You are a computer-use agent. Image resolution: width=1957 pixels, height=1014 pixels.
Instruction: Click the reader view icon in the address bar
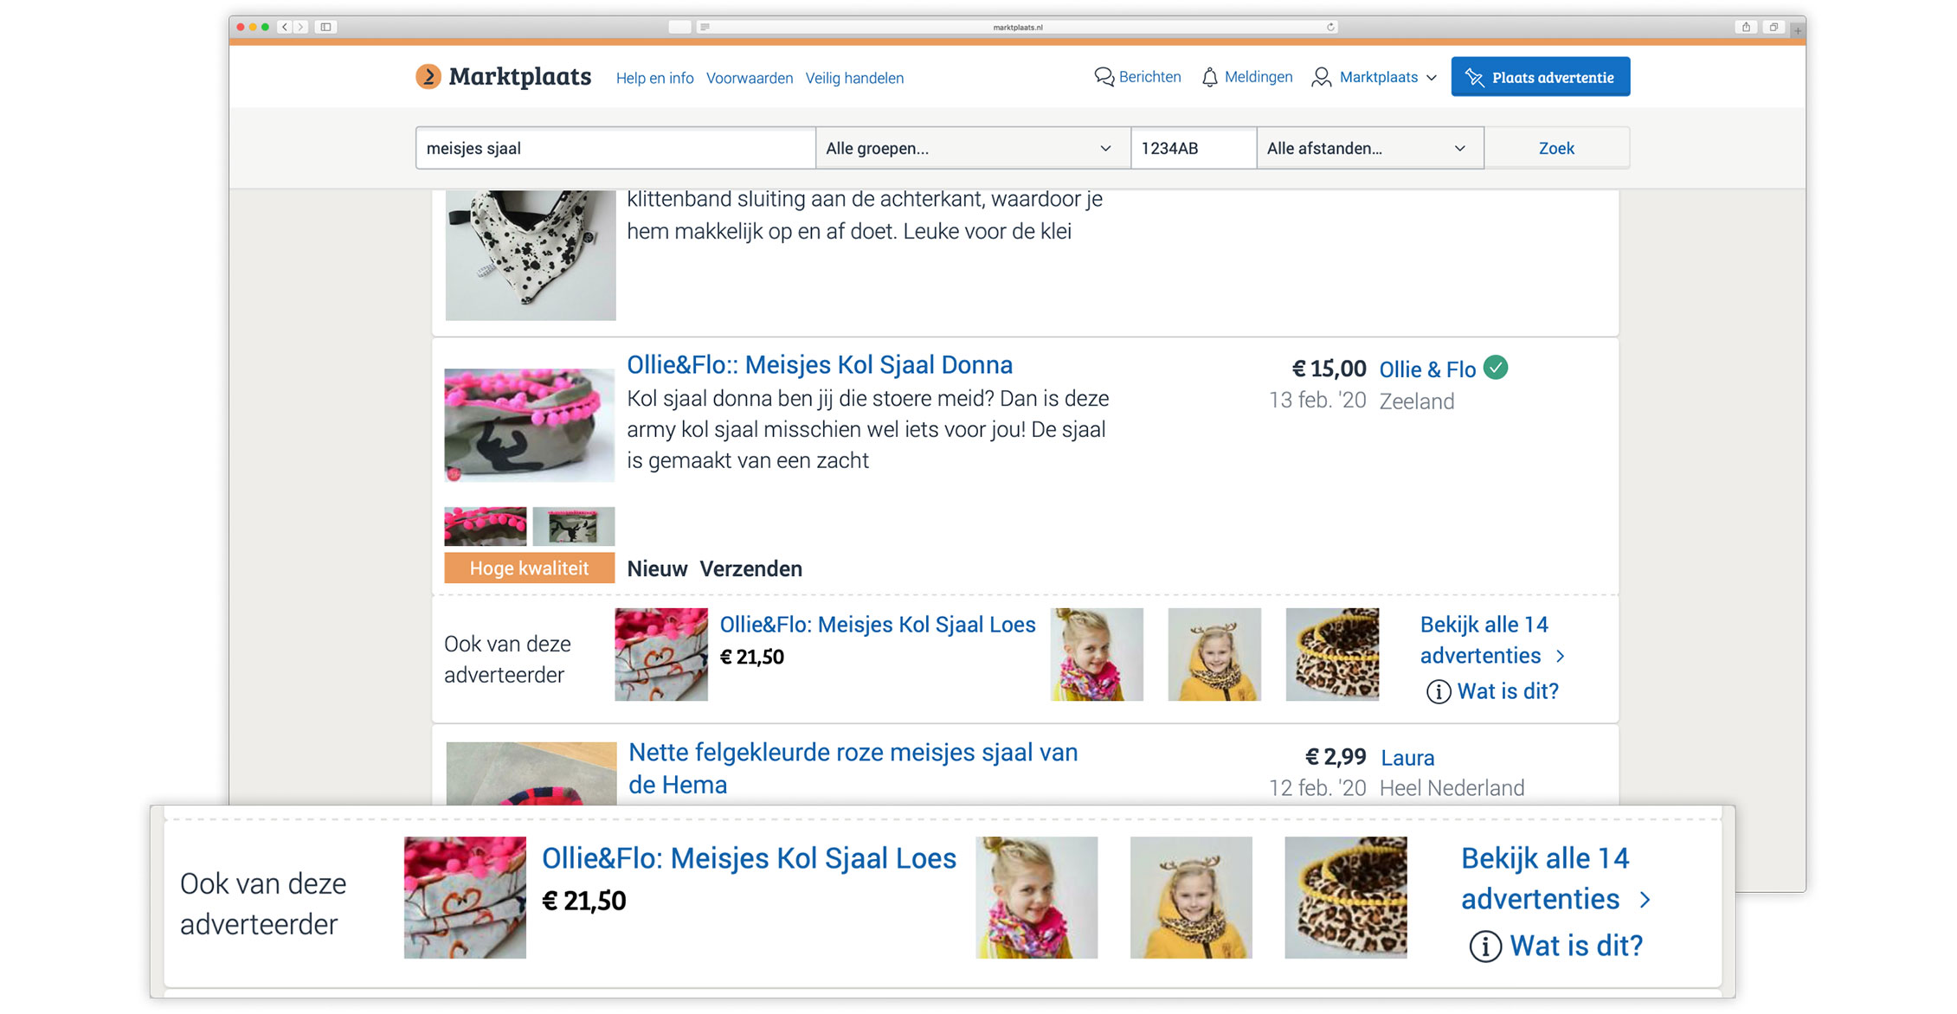(x=705, y=27)
